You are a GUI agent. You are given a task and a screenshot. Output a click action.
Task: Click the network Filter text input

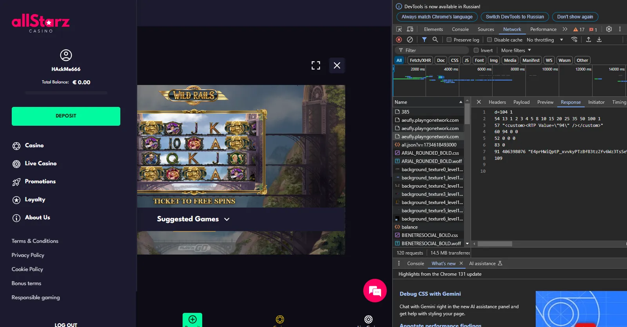point(431,50)
